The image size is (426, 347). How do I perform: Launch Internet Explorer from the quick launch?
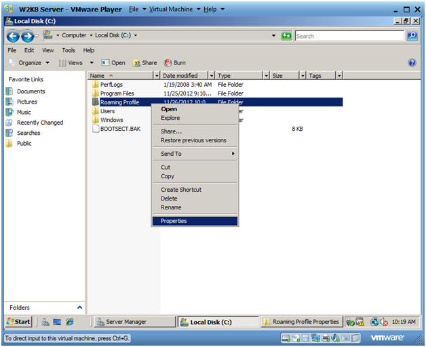70,322
